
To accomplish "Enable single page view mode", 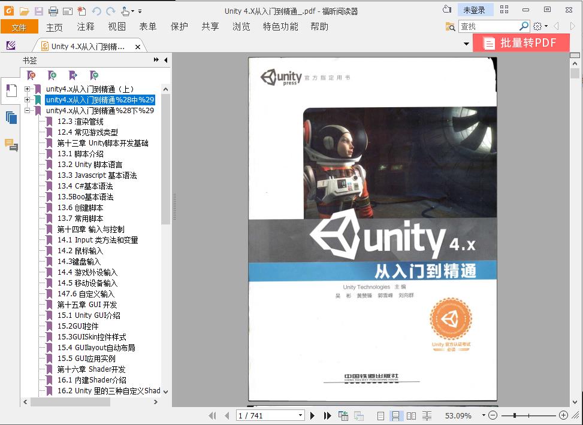I will point(380,415).
